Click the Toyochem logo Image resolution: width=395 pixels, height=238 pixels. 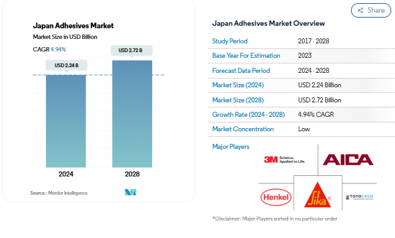tap(360, 197)
